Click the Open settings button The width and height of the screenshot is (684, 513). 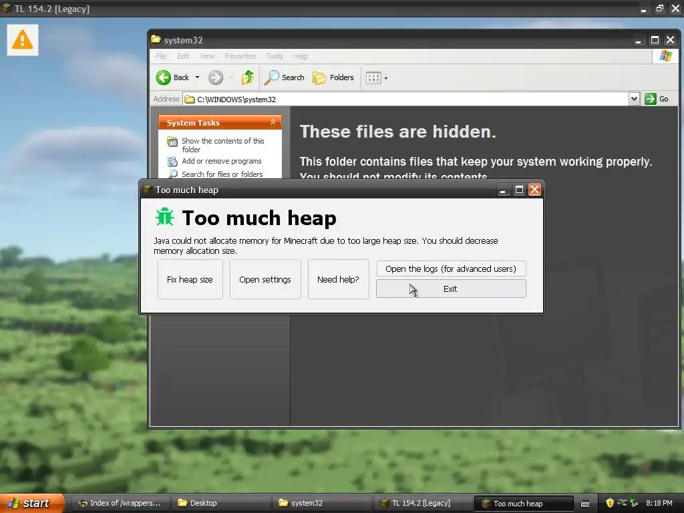point(265,279)
